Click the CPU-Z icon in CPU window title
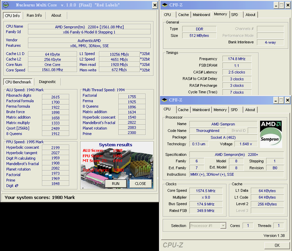Image resolution: width=292 pixels, height=251 pixels. (x=164, y=100)
